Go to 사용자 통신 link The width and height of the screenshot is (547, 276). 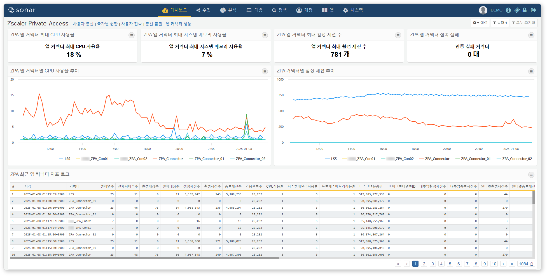coord(83,24)
